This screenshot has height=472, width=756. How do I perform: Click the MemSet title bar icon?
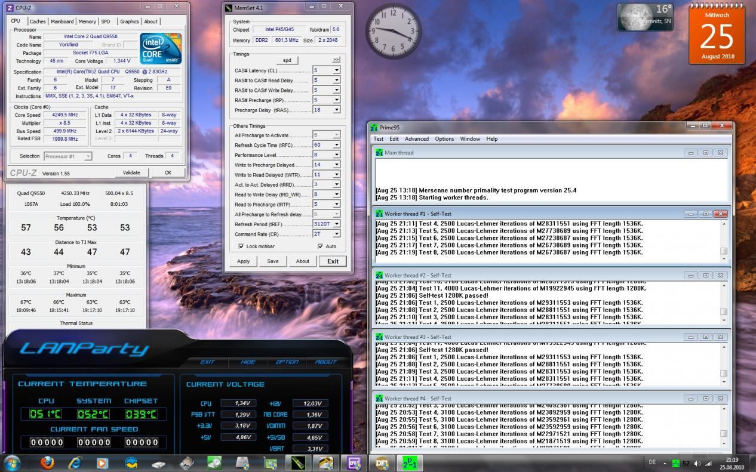point(229,8)
